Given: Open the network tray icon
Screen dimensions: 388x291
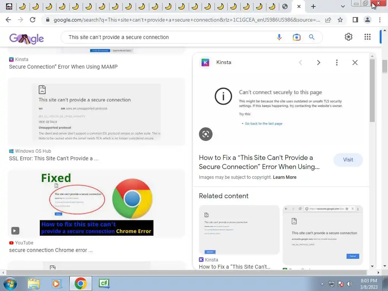Looking at the screenshot, I should pos(331,284).
